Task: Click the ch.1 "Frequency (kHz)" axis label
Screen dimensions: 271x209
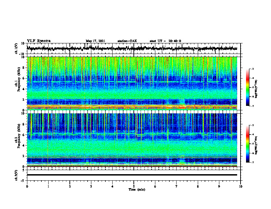Action: click(x=19, y=79)
